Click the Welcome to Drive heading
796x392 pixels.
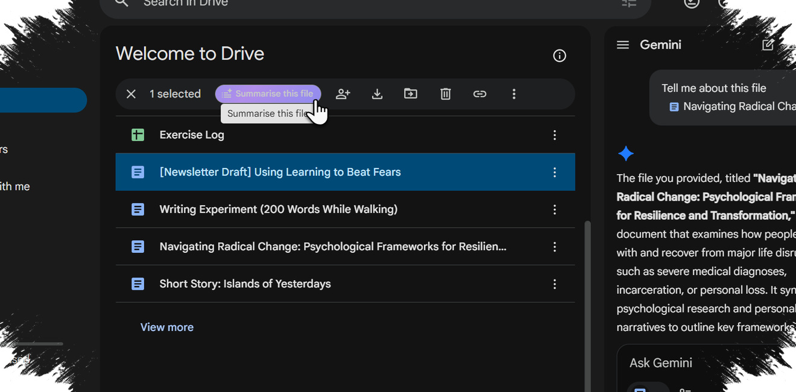point(190,54)
